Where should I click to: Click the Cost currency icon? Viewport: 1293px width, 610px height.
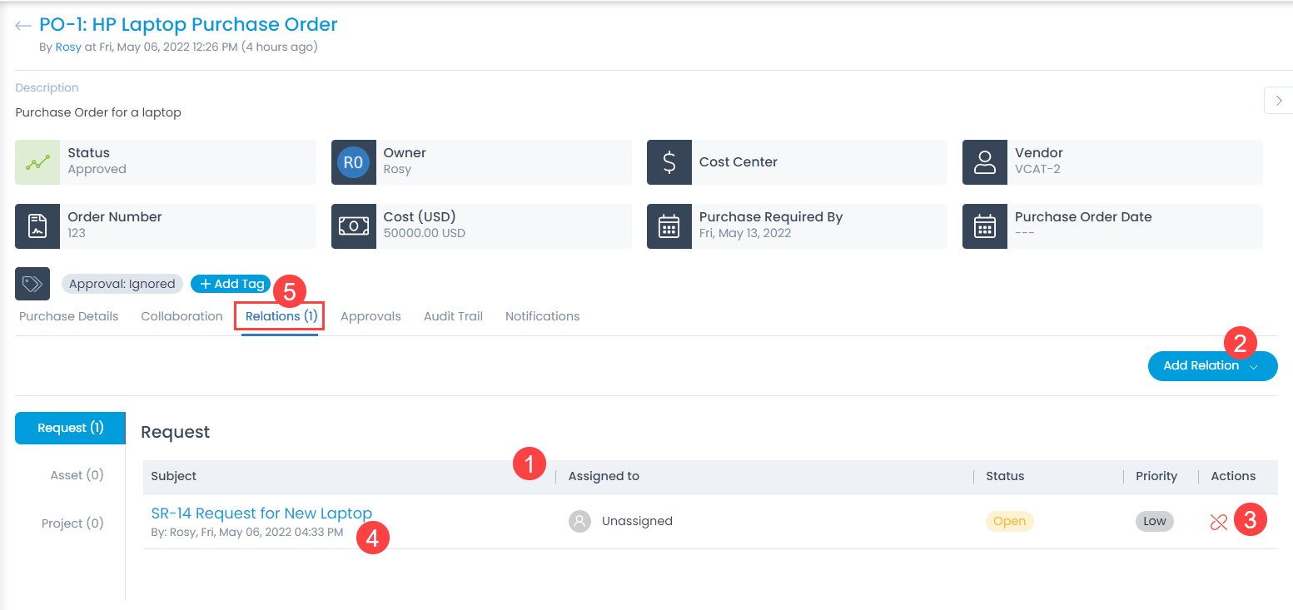pos(354,226)
